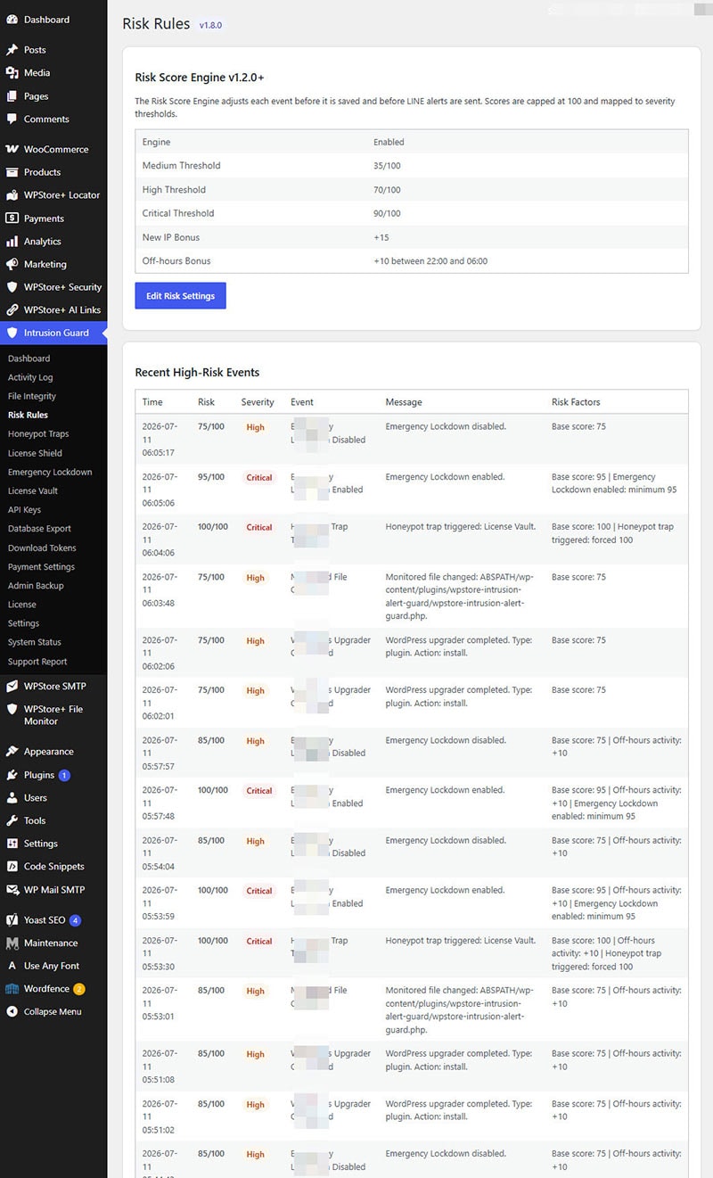Image resolution: width=713 pixels, height=1178 pixels.
Task: Click the Code Snippets icon
Action: click(x=12, y=867)
